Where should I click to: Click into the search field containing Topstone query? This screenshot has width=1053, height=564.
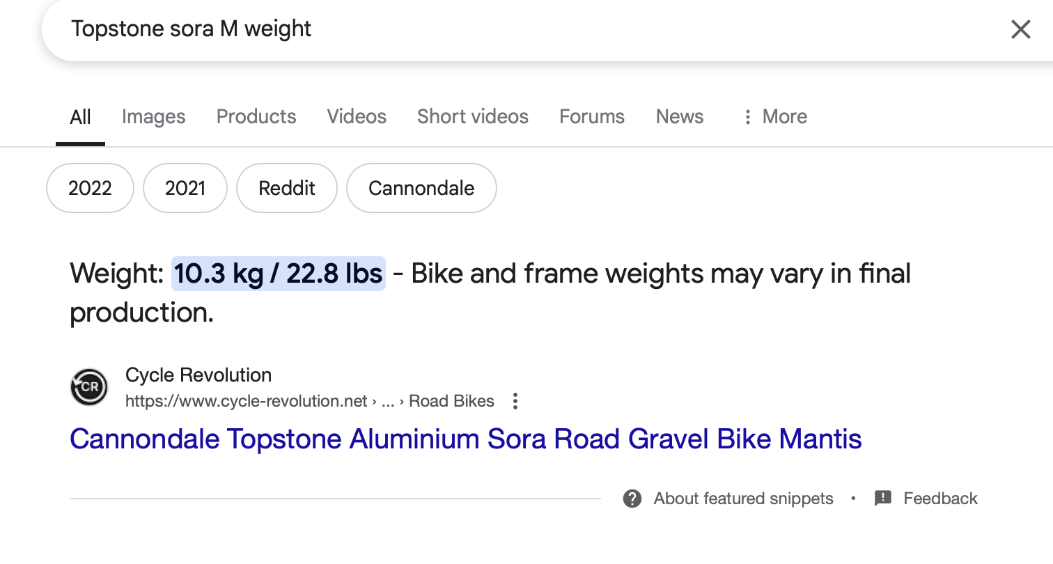point(515,29)
